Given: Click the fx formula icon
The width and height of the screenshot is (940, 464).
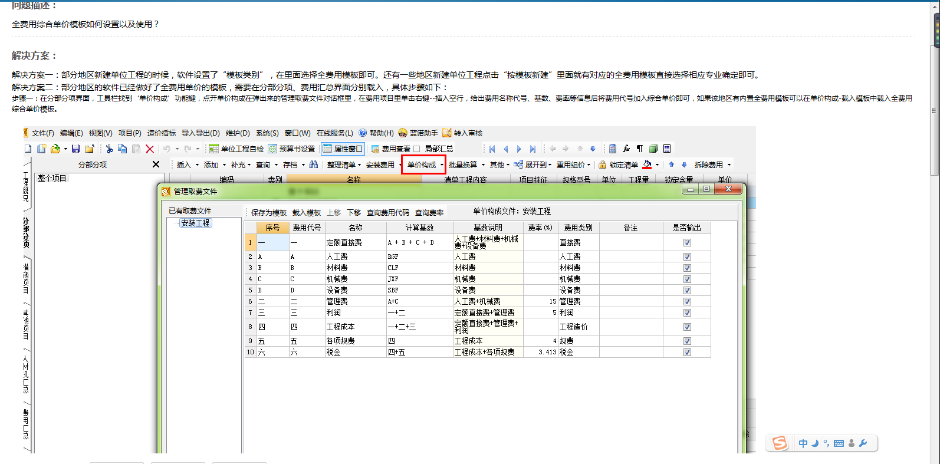Looking at the screenshot, I should (626, 149).
